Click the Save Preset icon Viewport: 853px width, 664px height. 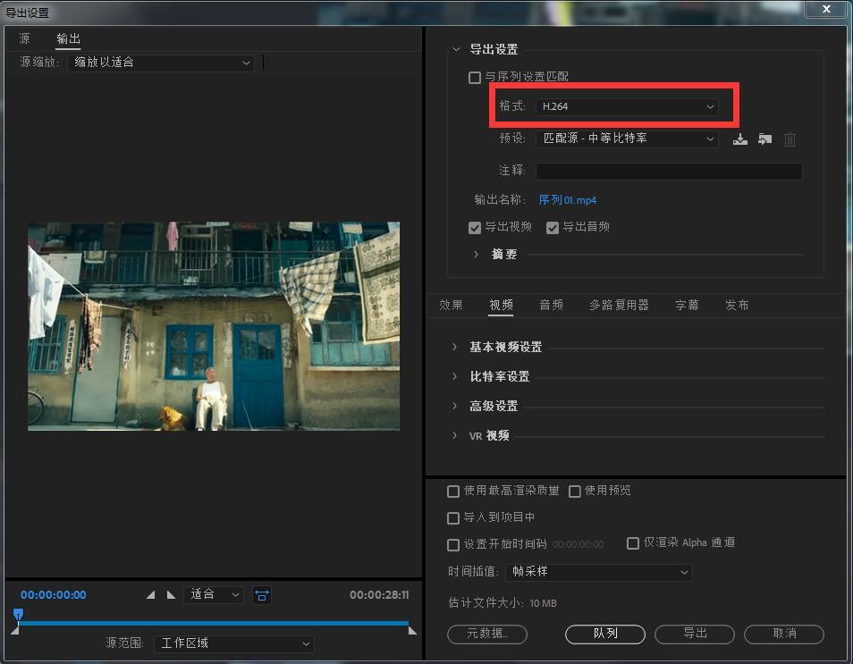739,139
